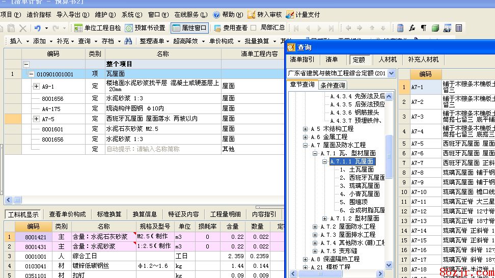Expand A.7.2 屋面防水工程 tree node
The width and height of the screenshot is (495, 278).
315,227
